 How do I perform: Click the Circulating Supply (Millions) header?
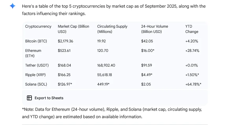coord(112,29)
